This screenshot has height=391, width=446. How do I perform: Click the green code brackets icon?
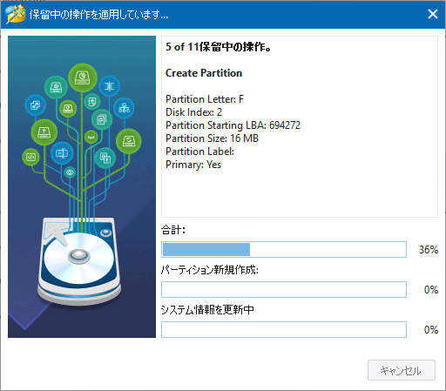pos(30,157)
